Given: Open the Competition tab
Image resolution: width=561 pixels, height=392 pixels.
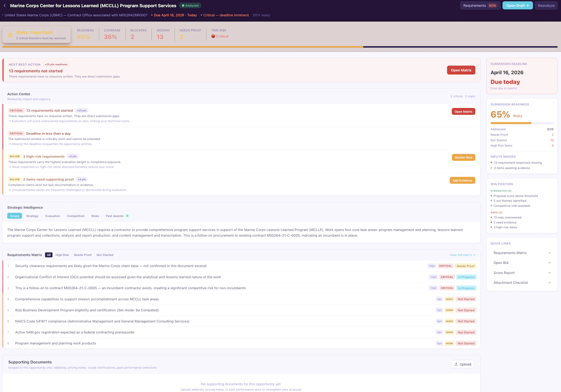Looking at the screenshot, I should [76, 216].
